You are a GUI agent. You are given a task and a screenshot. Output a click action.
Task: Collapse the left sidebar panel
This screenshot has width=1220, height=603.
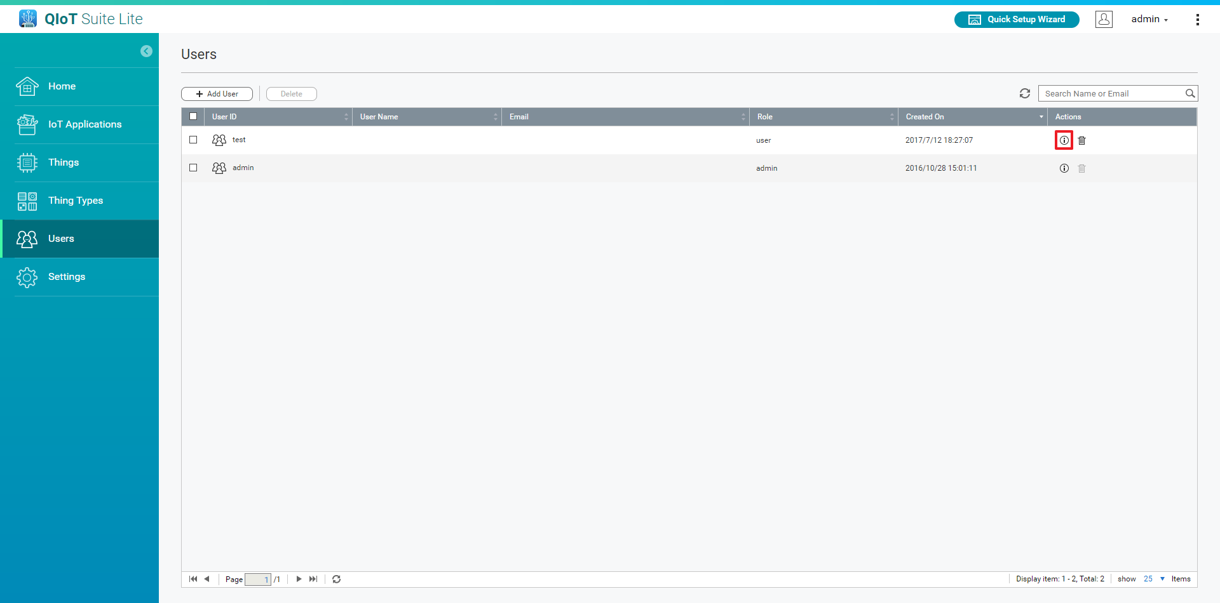point(146,51)
